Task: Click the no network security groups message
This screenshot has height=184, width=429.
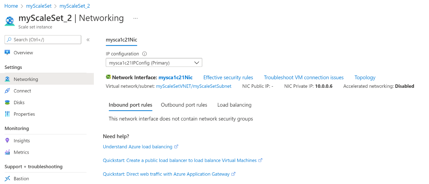Action: pyautogui.click(x=181, y=119)
